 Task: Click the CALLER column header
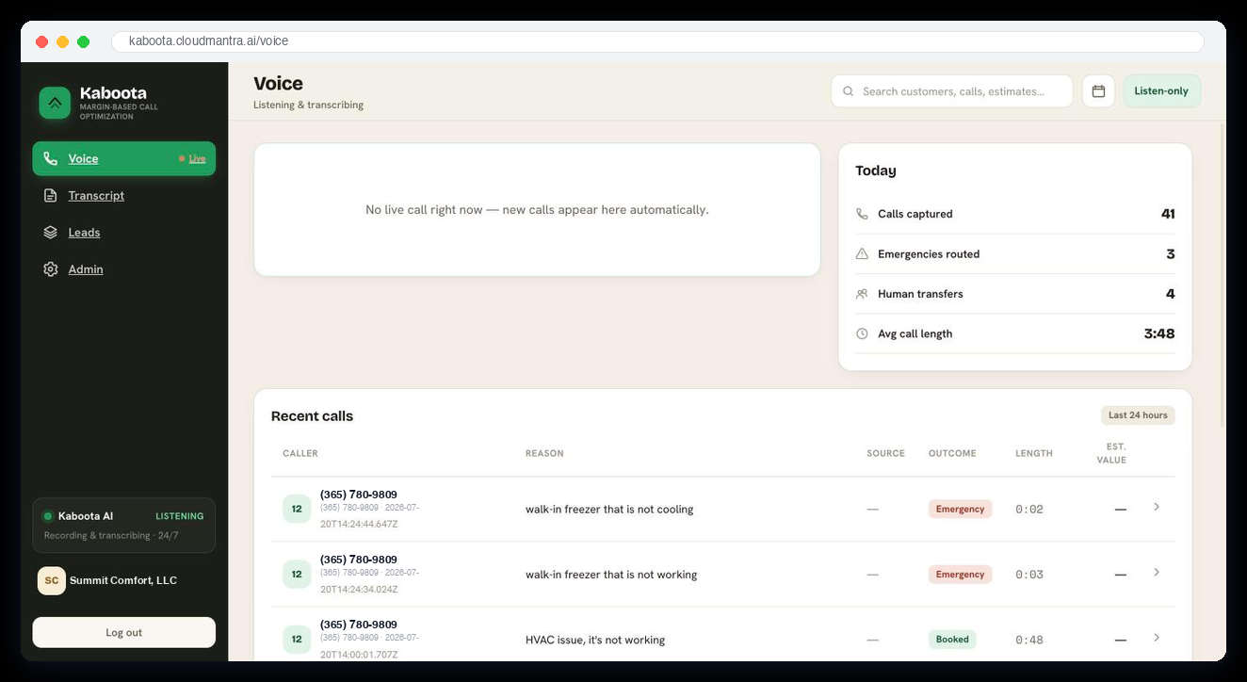[300, 453]
